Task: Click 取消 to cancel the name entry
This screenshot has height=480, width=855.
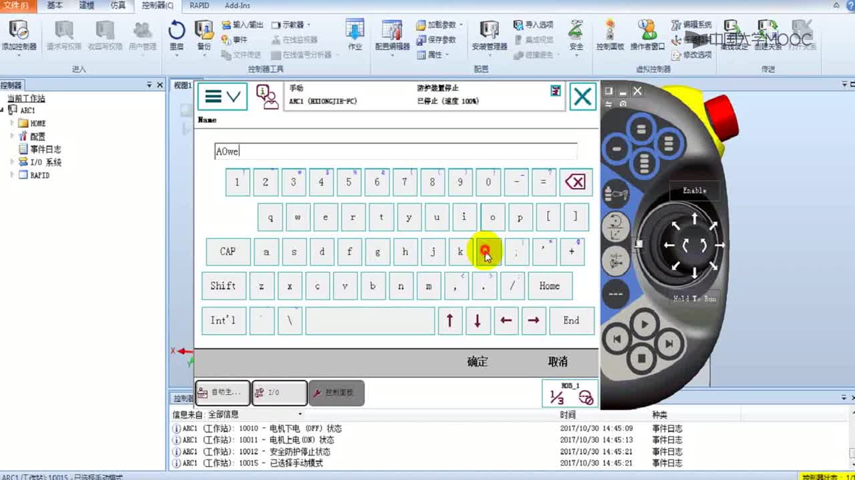Action: [x=558, y=362]
